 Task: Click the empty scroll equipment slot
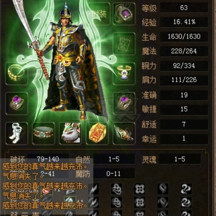click(124, 44)
